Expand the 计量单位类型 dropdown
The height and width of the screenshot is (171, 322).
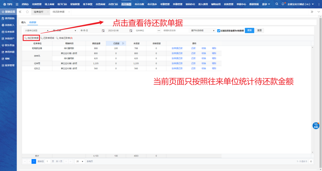pos(48,30)
